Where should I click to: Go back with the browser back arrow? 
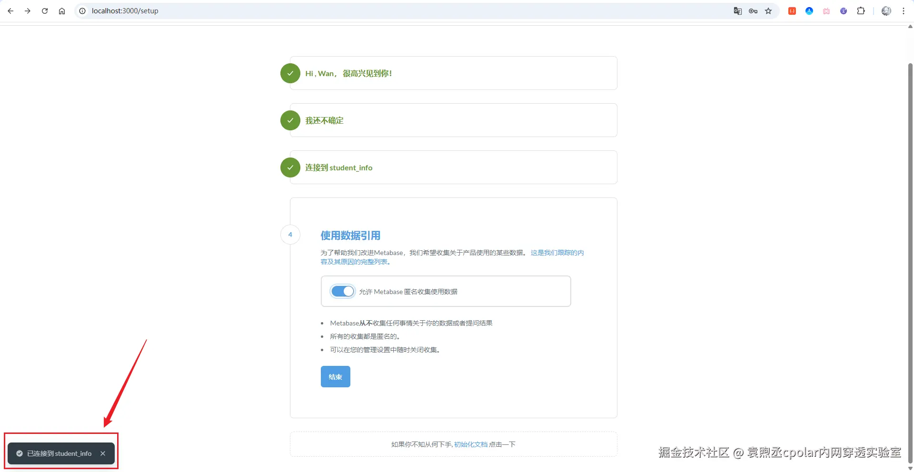point(10,11)
